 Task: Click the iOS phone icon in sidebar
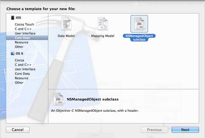13,18
